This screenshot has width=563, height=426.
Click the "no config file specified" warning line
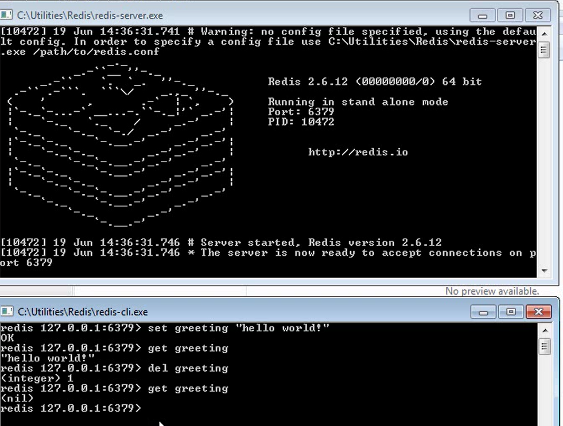268,42
